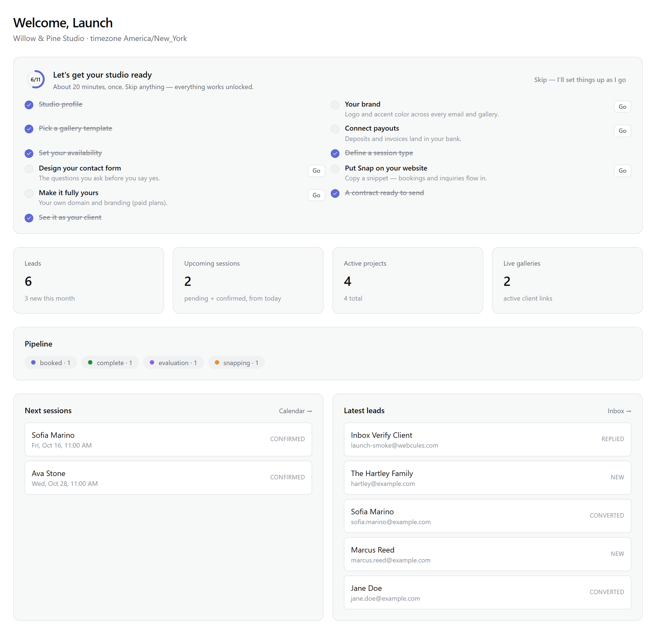Click the marcus.reed@example.com email

point(391,560)
